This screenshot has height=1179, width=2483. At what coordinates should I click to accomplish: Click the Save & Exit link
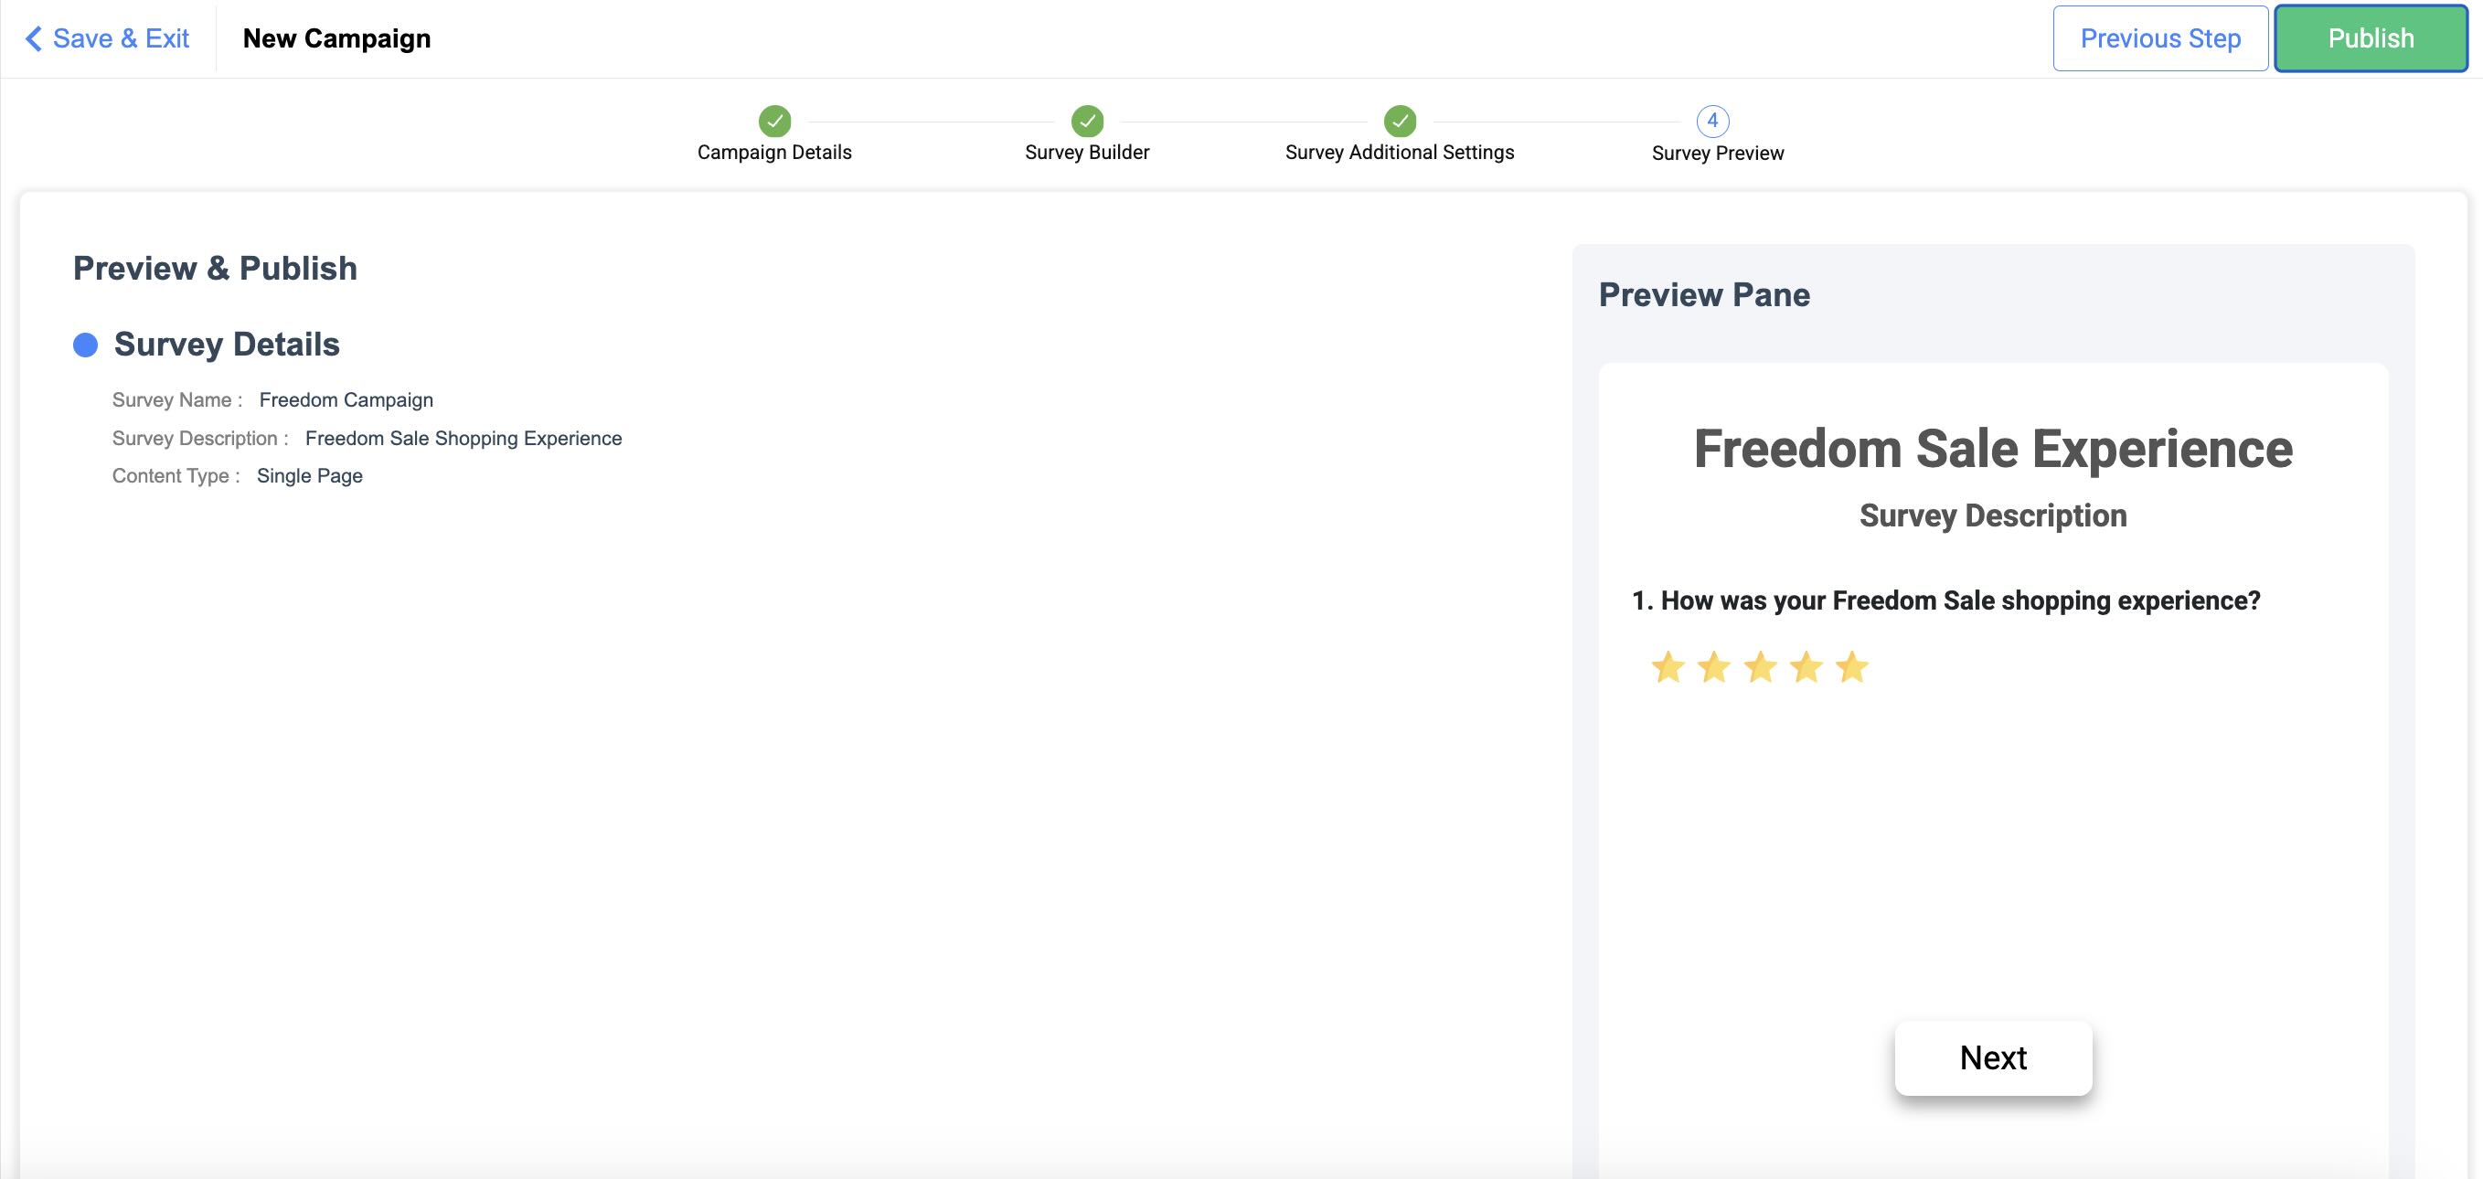[121, 38]
